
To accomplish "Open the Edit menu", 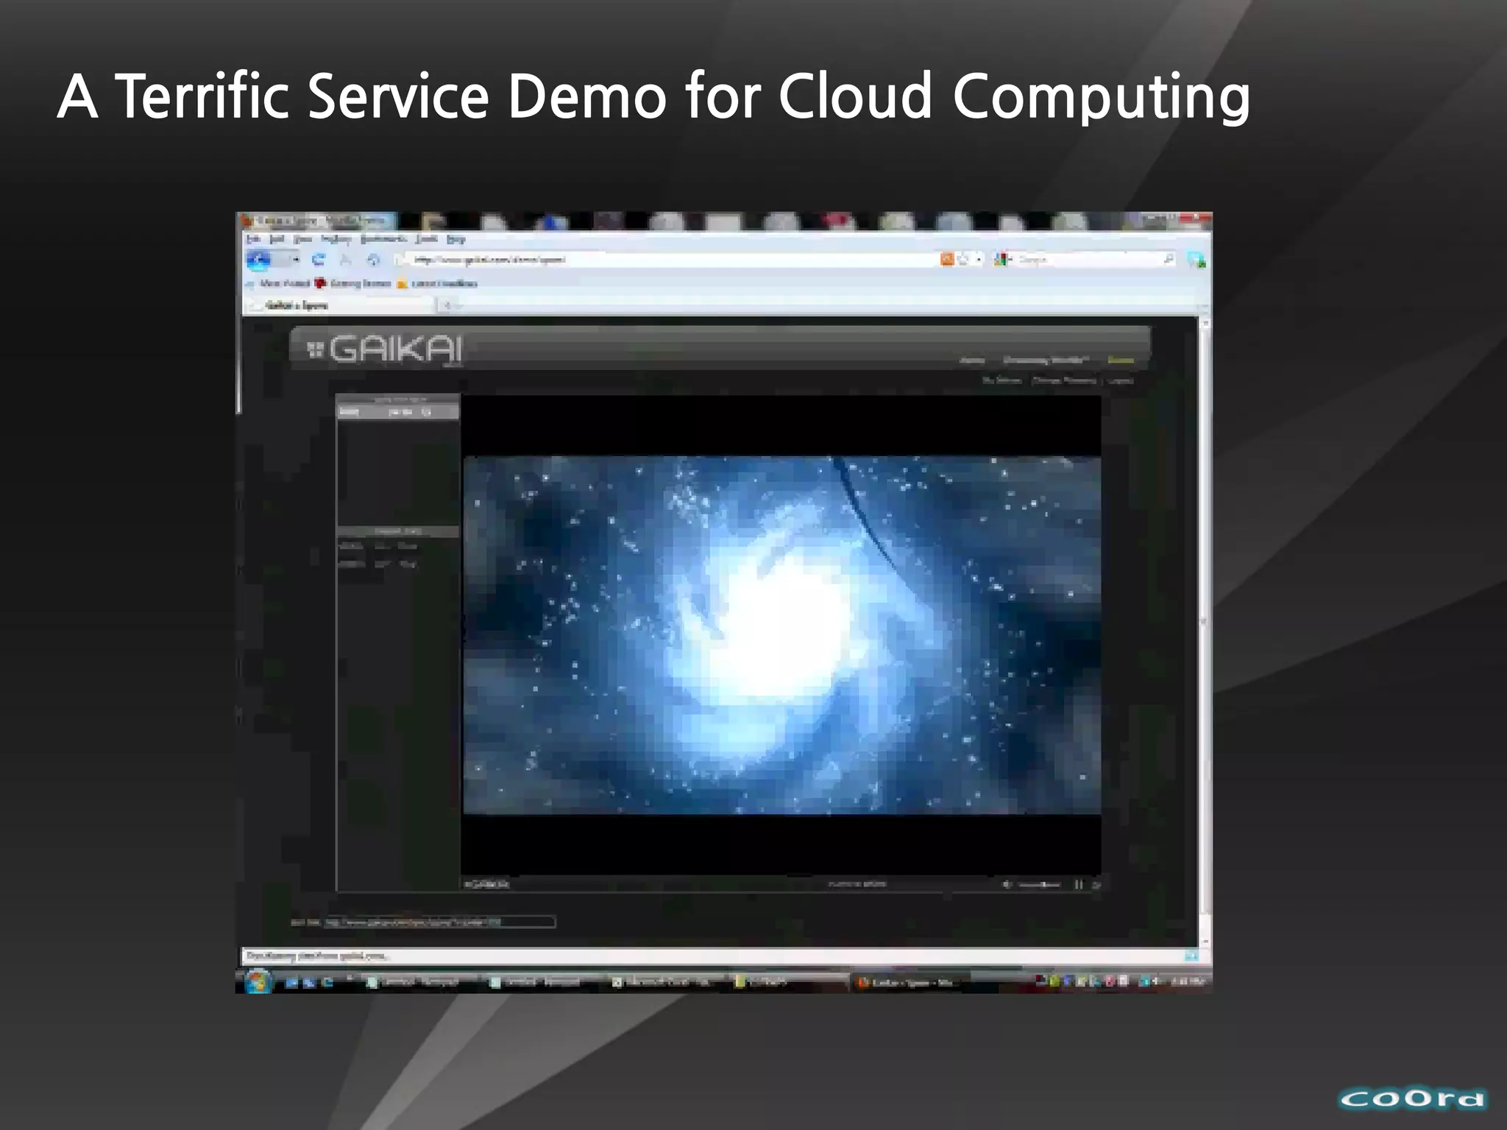I will click(x=277, y=239).
